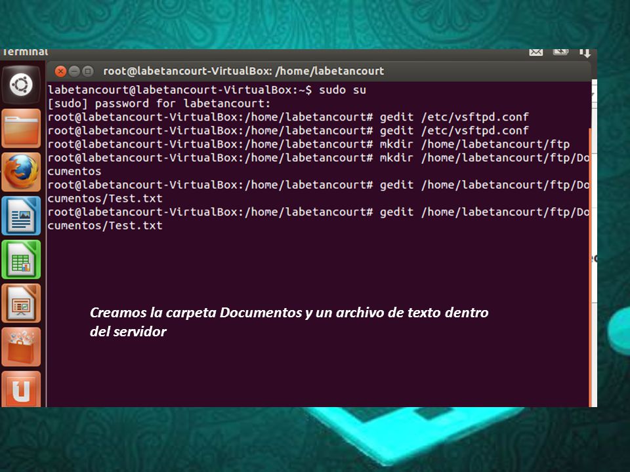
Task: Click the wrapped 'cumentos' line
Action: click(x=74, y=171)
